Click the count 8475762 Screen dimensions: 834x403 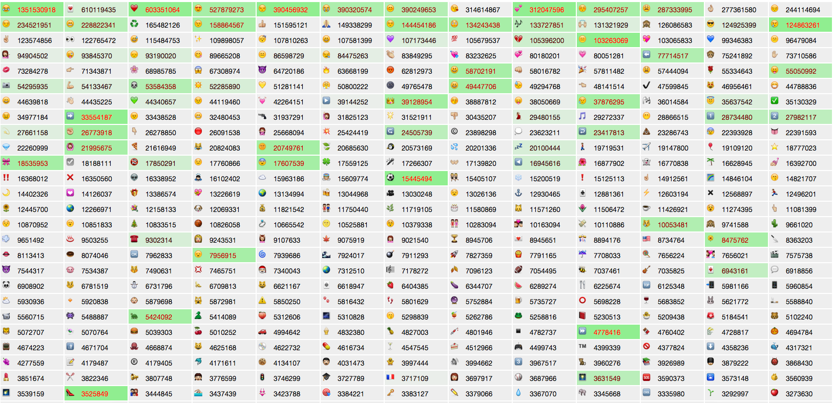pos(735,240)
